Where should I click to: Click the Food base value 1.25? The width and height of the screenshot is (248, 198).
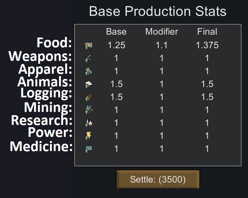[x=116, y=45]
